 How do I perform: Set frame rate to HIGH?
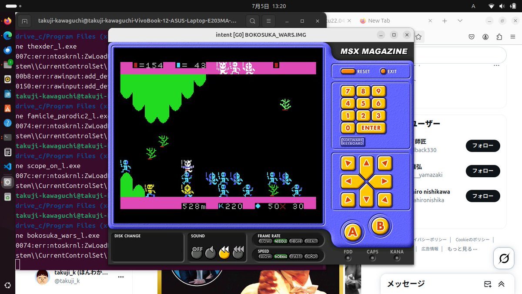coord(296,241)
